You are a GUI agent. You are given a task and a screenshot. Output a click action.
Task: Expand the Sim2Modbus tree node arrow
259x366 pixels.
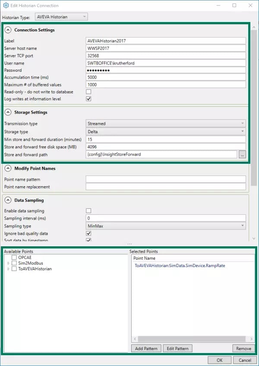(8, 263)
